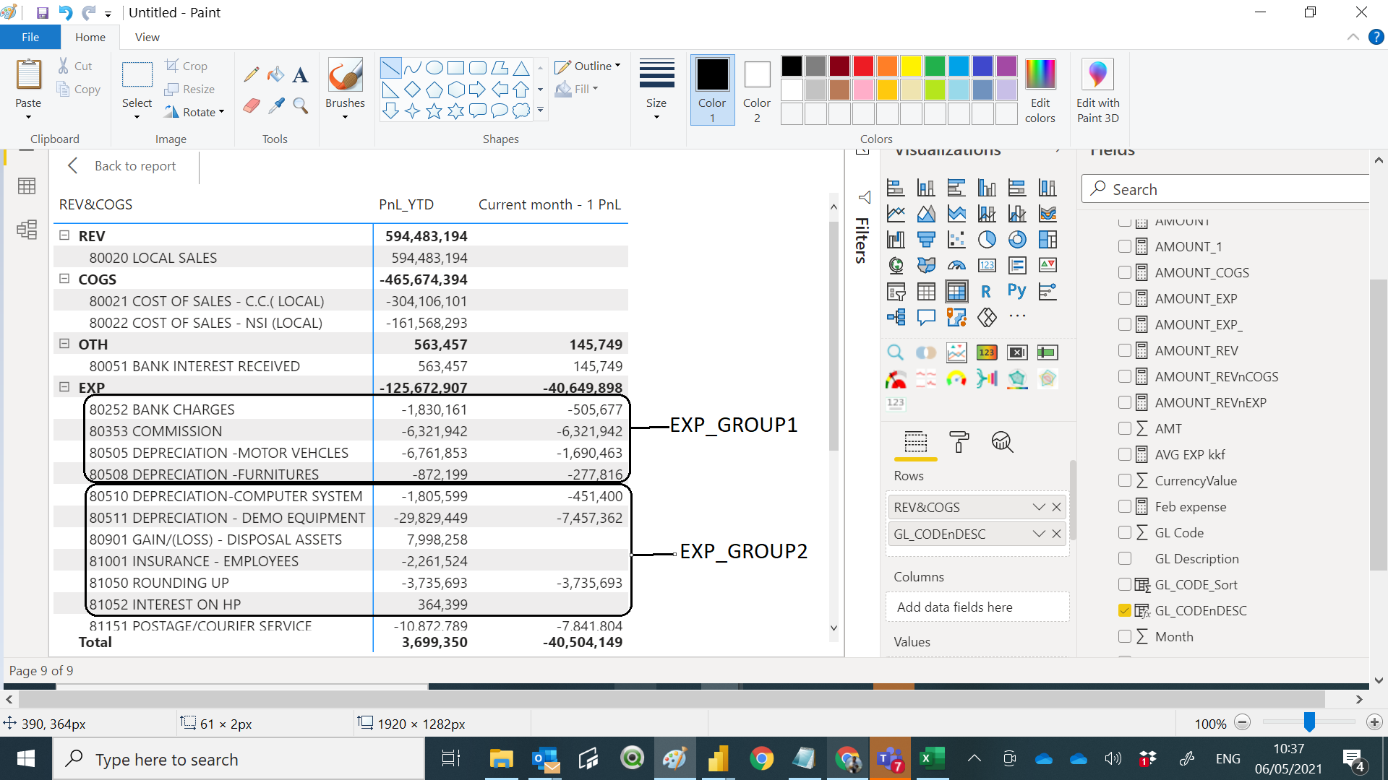
Task: Click the zoom slider handle
Action: tap(1309, 722)
